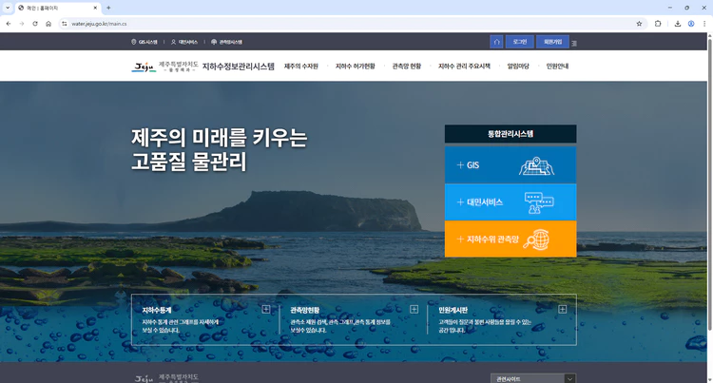Reload the page using the browser refresh icon
713x383 pixels.
click(35, 23)
